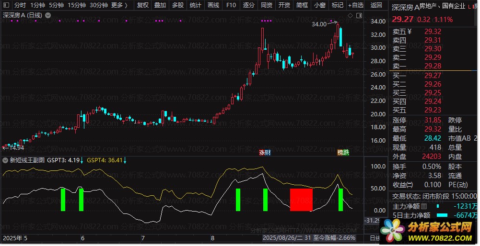This screenshot has width=480, height=246.
Task: Click the 叠加 overlay button
Action: [x=160, y=5]
